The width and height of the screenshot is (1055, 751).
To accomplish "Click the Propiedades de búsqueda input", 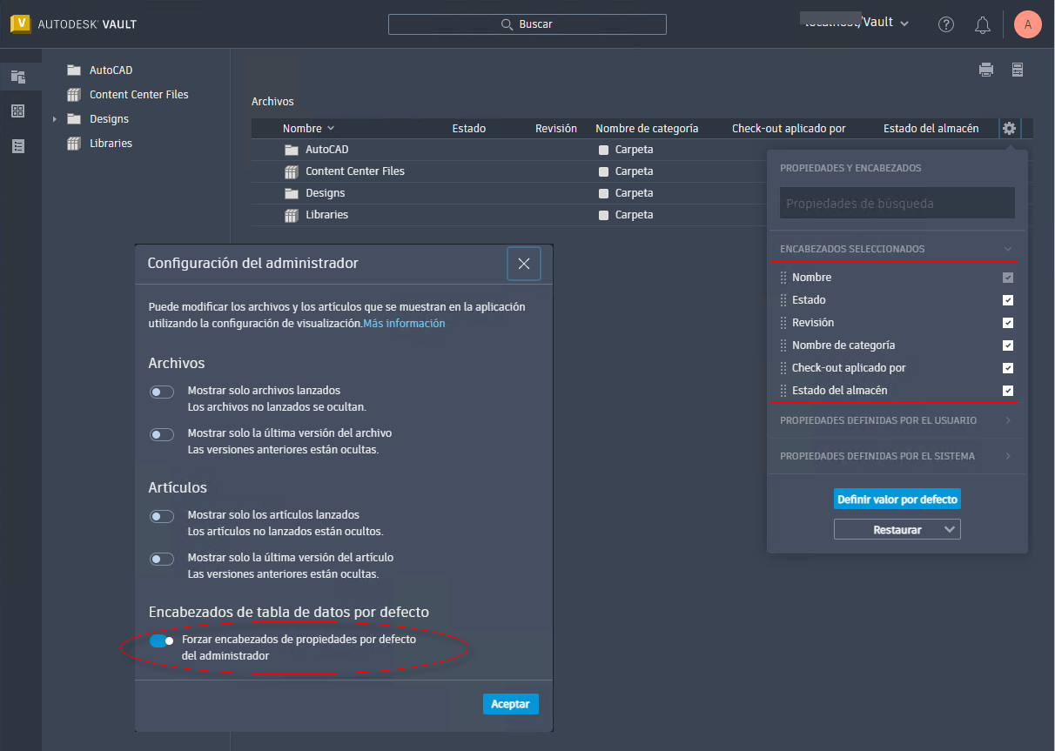I will [x=897, y=203].
